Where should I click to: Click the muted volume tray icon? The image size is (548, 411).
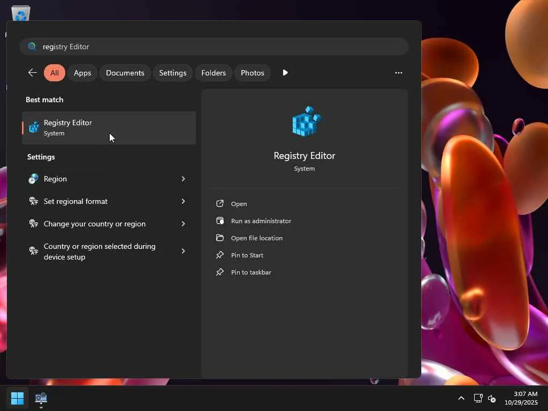[492, 398]
